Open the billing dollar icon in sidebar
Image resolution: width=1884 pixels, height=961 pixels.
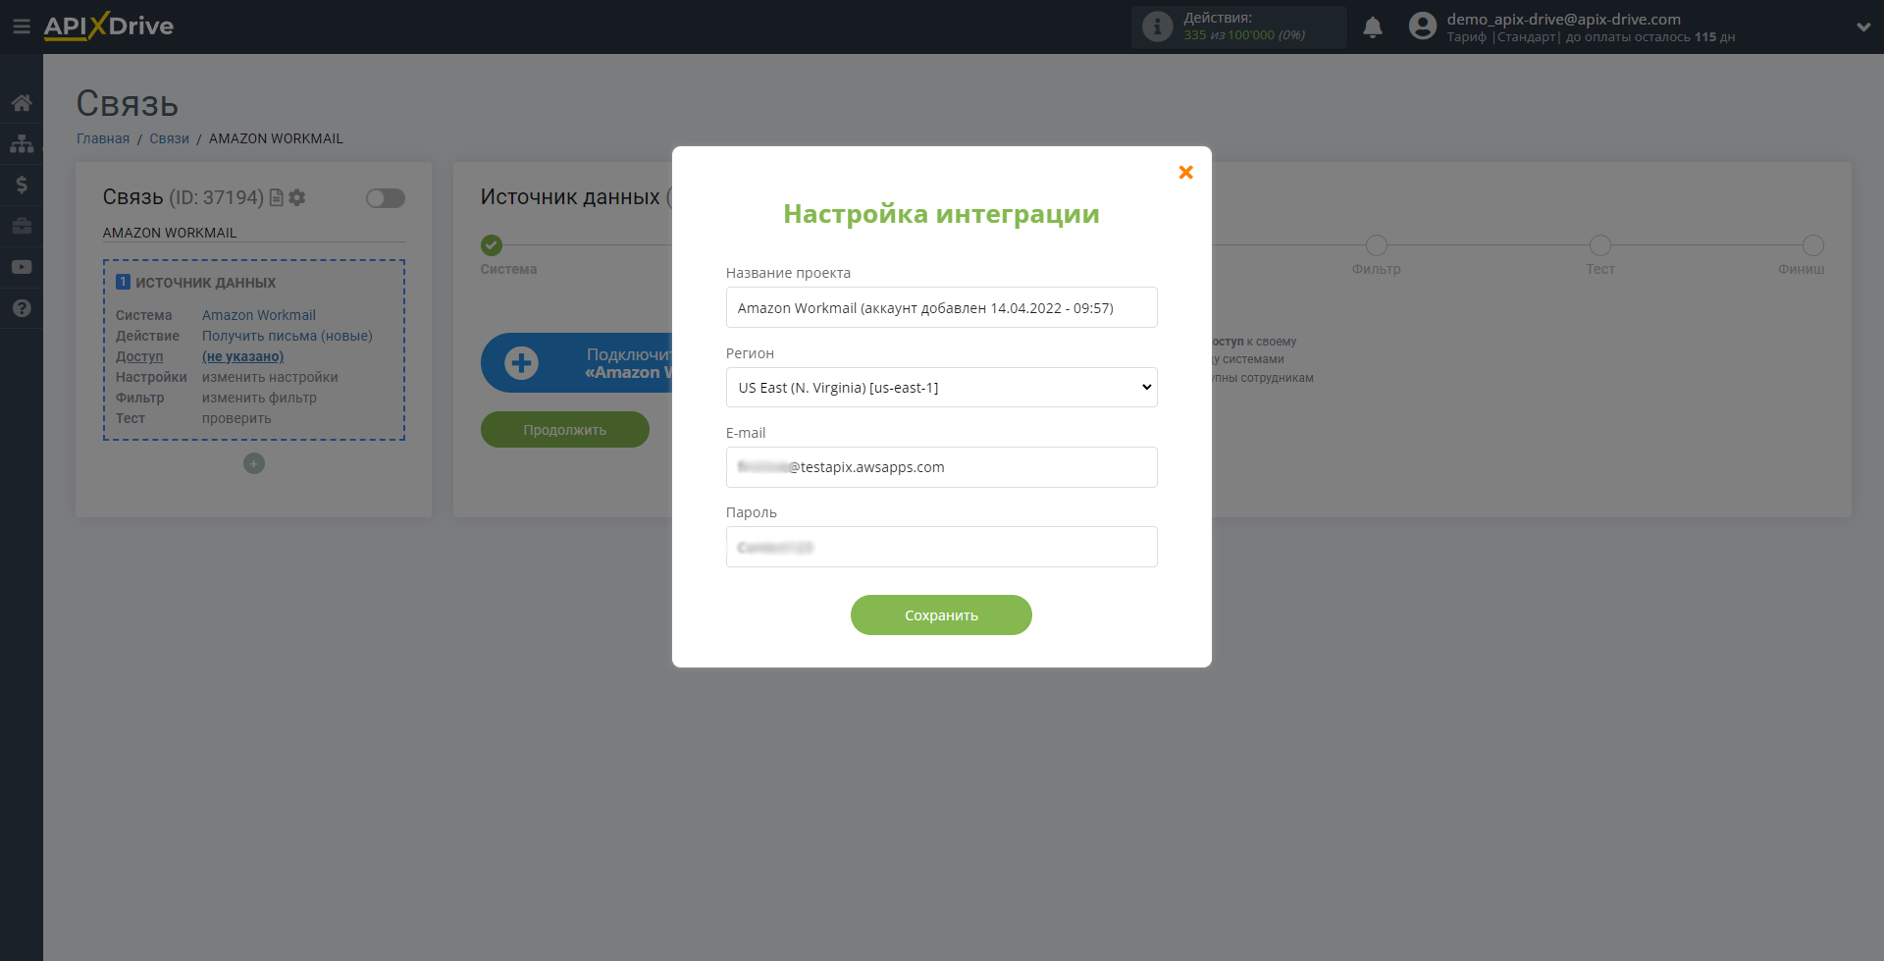[x=22, y=185]
